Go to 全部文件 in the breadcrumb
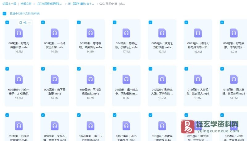 [x=26, y=4]
